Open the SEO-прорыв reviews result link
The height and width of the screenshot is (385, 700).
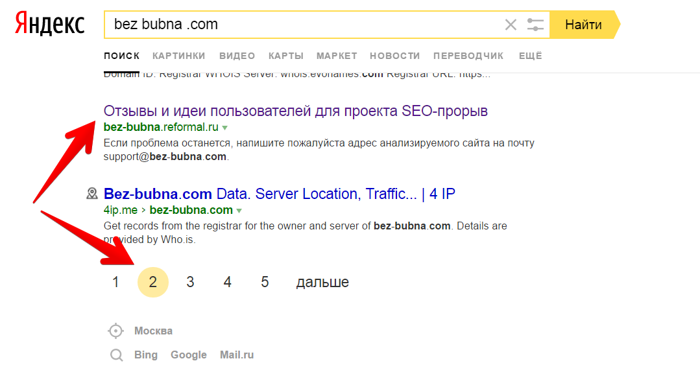point(295,111)
